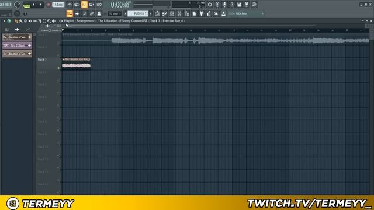Open Track 3 audio clip menu arrow
This screenshot has width=374, height=210.
pos(64,60)
